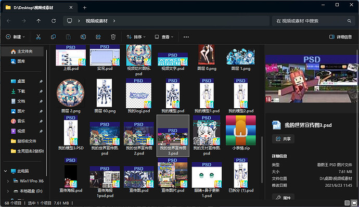Select file 图层 2.png
Viewport: 359px width, 207px height.
tap(71, 96)
